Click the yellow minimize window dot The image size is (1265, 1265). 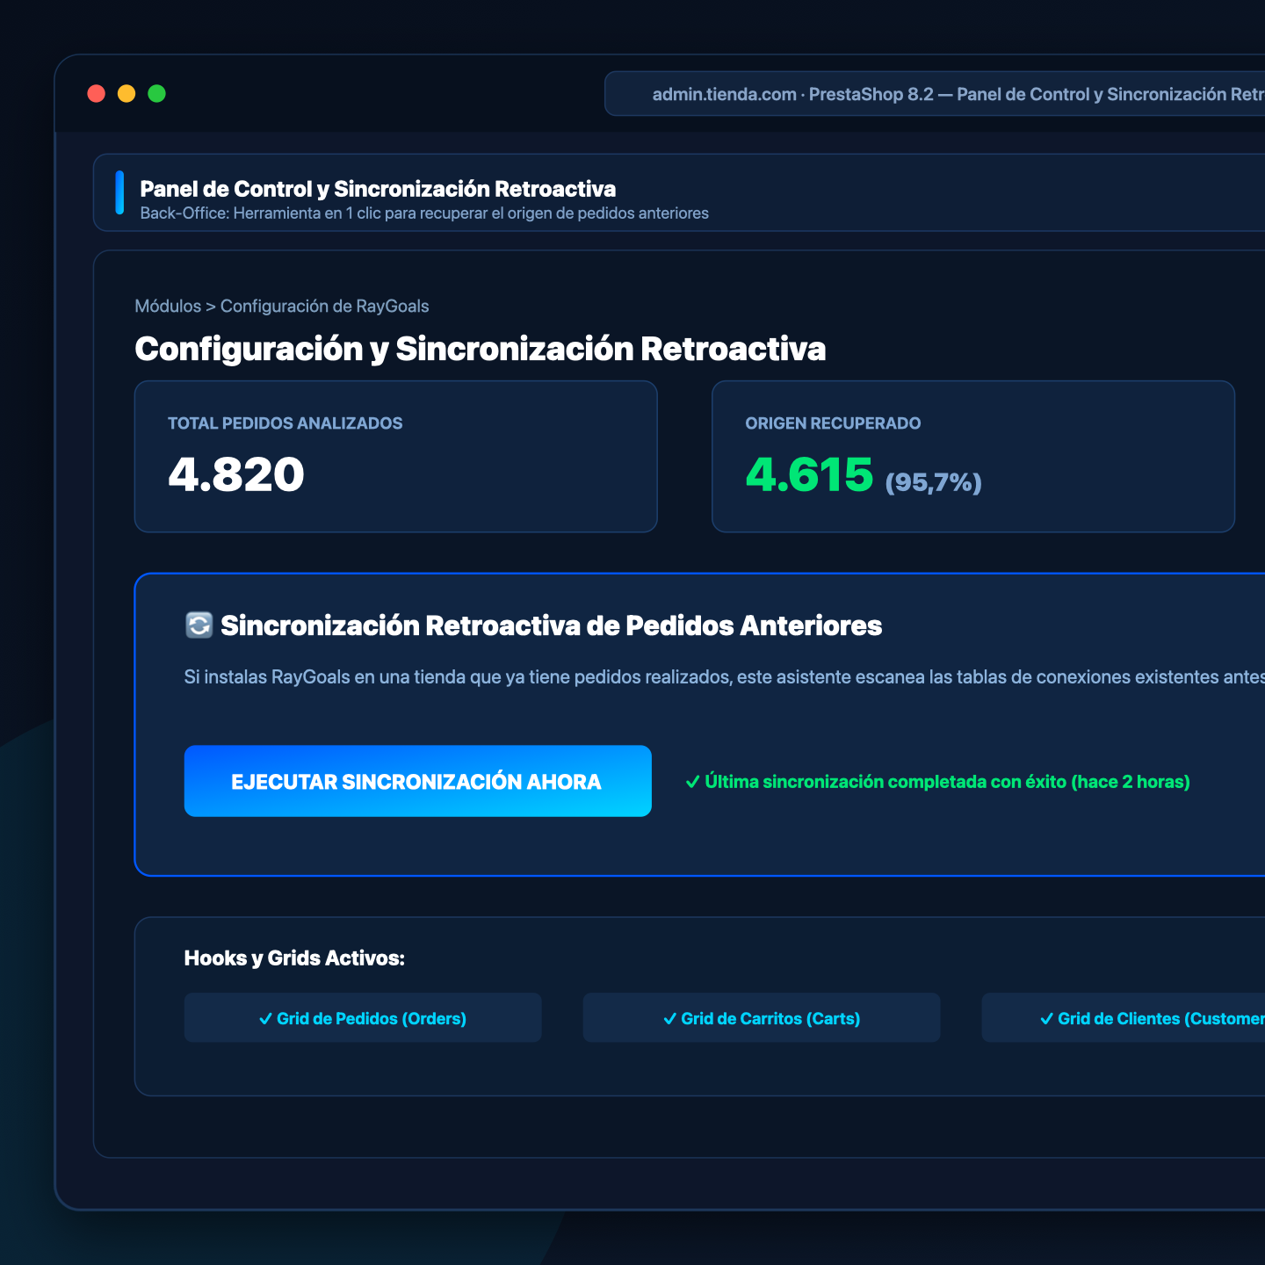(x=126, y=94)
